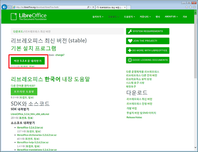Viewport: 198px width, 152px height.
Task: Open the favorites star icon
Action: tap(190, 7)
